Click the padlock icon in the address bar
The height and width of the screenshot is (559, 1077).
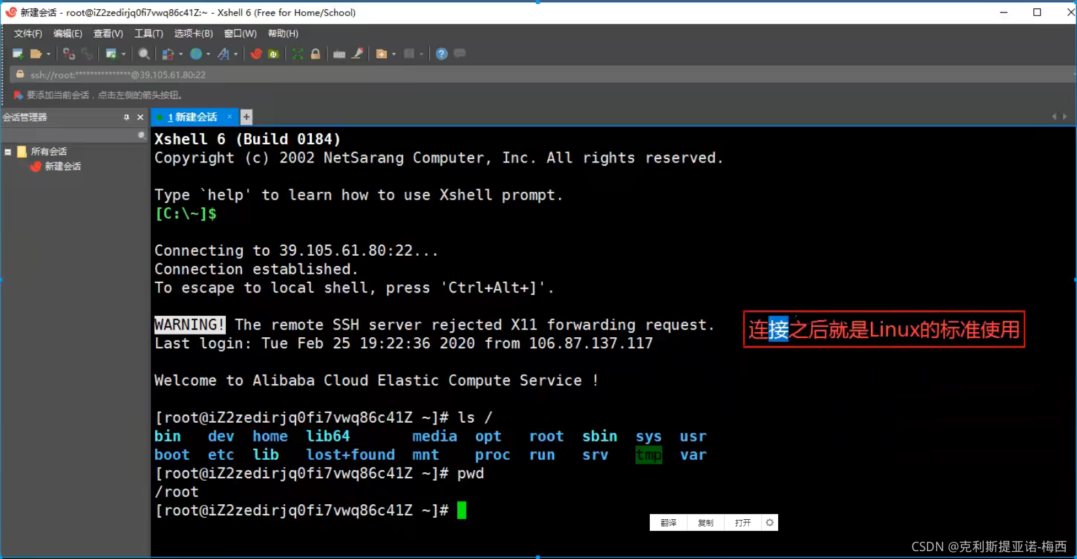[x=20, y=74]
